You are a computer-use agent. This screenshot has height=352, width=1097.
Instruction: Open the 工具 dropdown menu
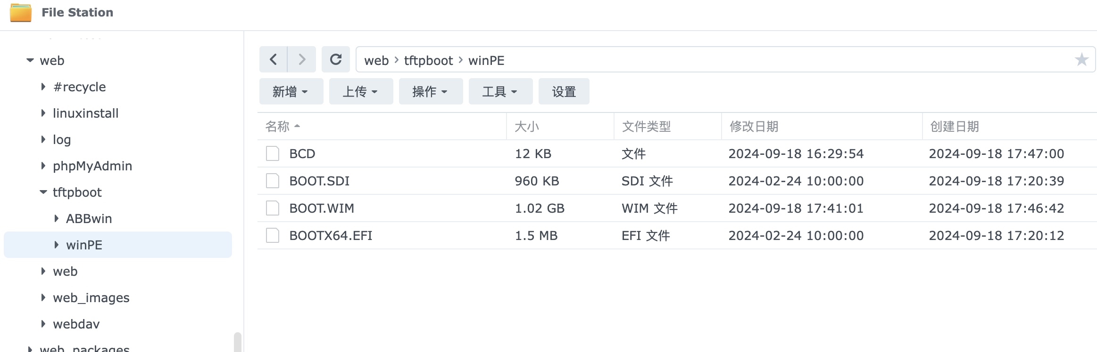pyautogui.click(x=500, y=91)
